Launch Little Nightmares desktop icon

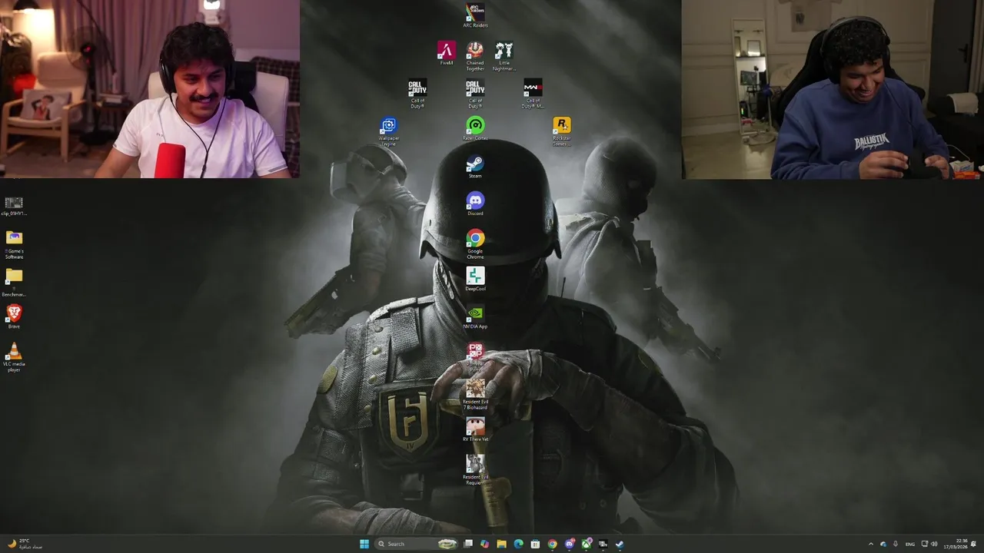[504, 56]
